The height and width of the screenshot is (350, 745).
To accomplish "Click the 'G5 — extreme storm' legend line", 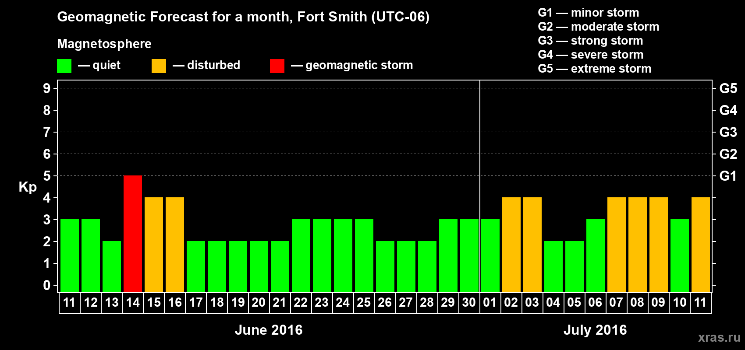I will [595, 69].
